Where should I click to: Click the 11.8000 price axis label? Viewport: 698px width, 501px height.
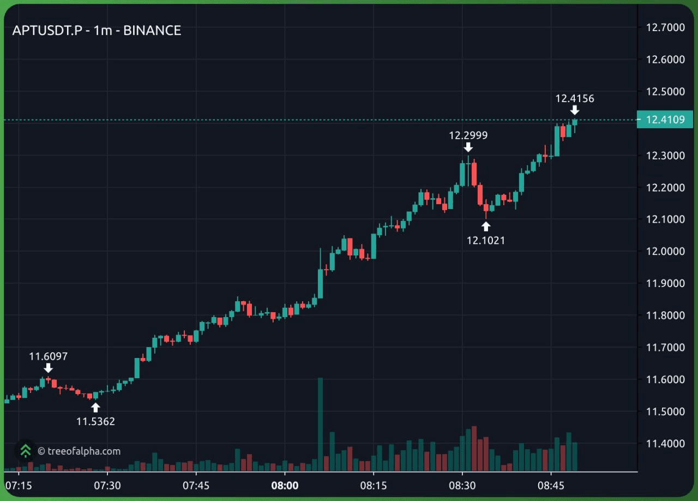click(x=665, y=315)
